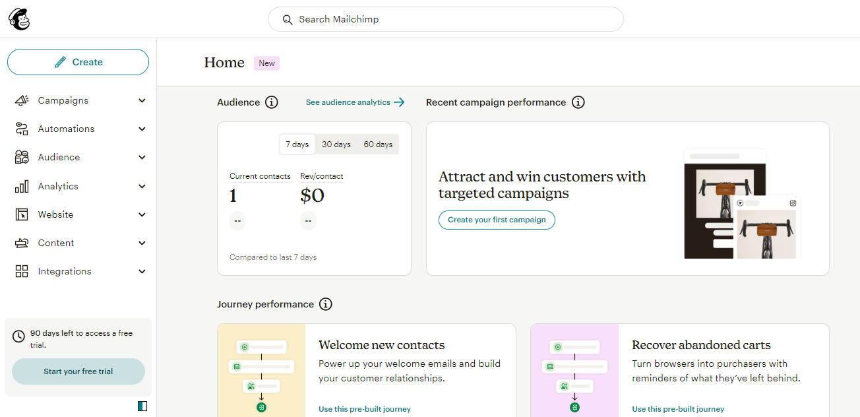Click the Analytics bar chart icon
The height and width of the screenshot is (417, 860).
click(22, 186)
